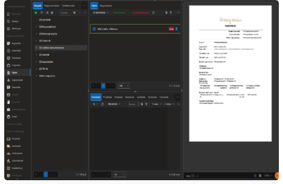283x184 pixels.
Task: Click the first filter icon in the Fájlok toolbar
Action: tap(166, 13)
